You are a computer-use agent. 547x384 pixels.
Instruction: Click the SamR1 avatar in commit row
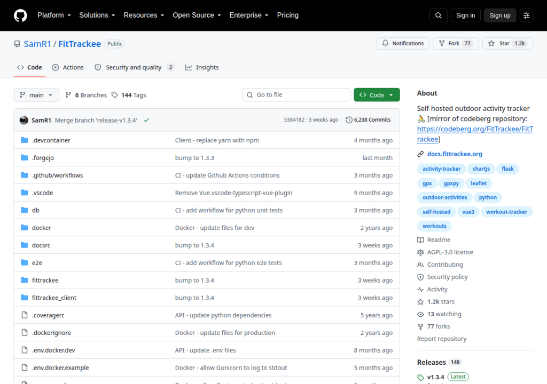coord(24,120)
